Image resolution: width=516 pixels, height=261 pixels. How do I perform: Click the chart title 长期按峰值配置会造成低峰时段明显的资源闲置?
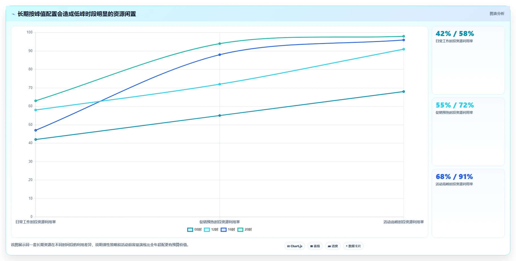pyautogui.click(x=77, y=14)
